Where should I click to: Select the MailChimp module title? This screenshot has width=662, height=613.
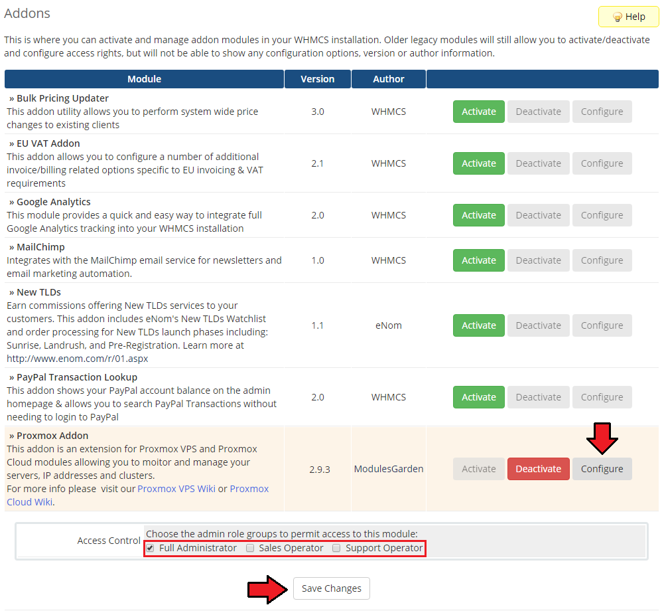coord(40,247)
